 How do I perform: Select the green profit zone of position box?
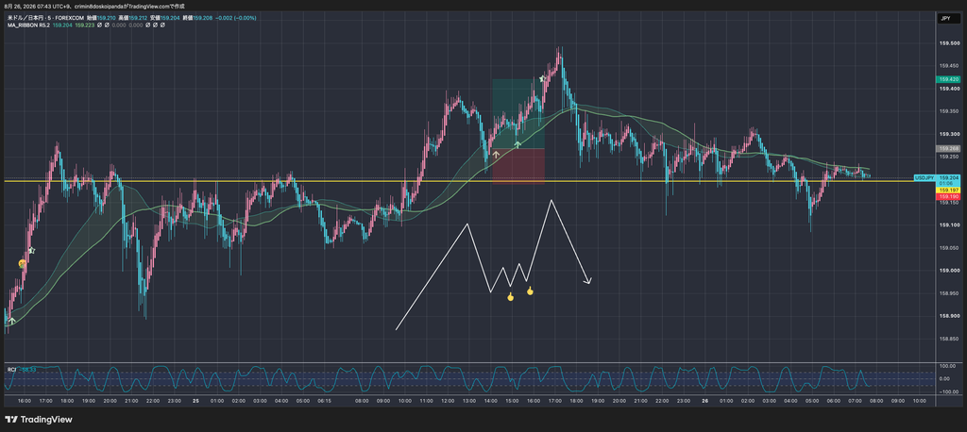[518, 113]
